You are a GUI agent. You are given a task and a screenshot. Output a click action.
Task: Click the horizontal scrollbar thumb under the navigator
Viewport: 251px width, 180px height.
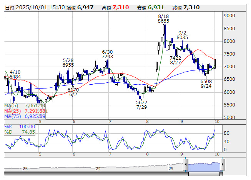pos(204,174)
